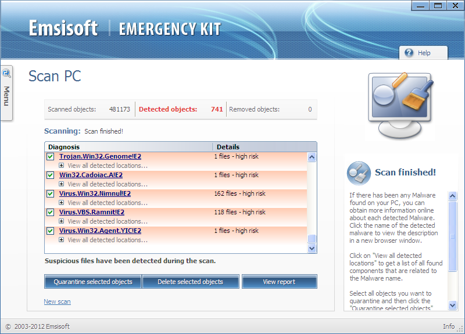Screen dimensions: 465x334
Task: Click results list scroll up arrow
Action: tap(312, 157)
